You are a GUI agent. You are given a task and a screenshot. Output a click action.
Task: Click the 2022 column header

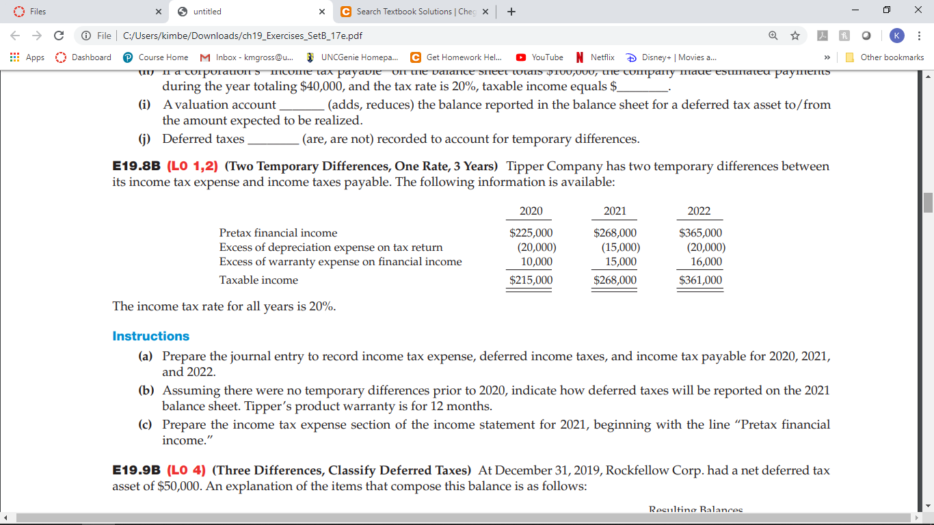tap(699, 211)
